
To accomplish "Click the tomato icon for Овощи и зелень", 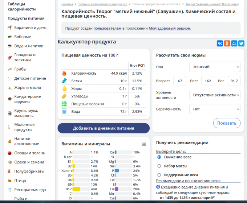I will click(9, 153).
